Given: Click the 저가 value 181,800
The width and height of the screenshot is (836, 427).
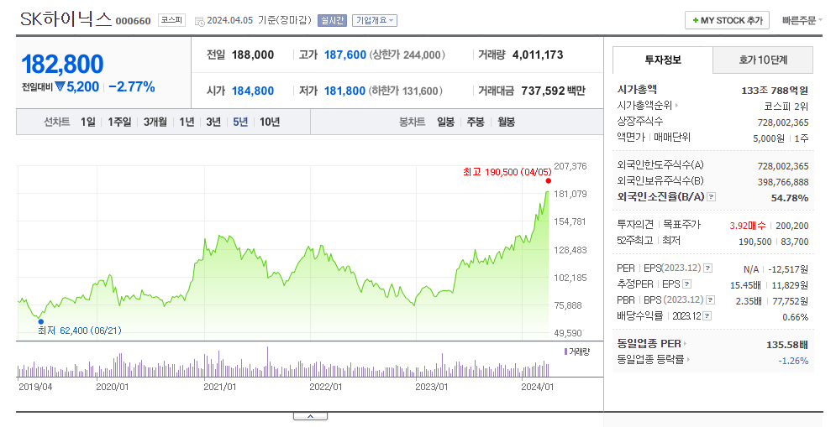Looking at the screenshot, I should pyautogui.click(x=344, y=91).
